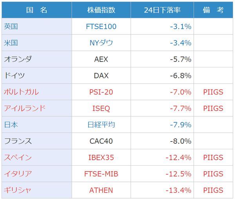Click PIIGS note in the ギリシャ row
235x199 pixels.
coord(213,190)
